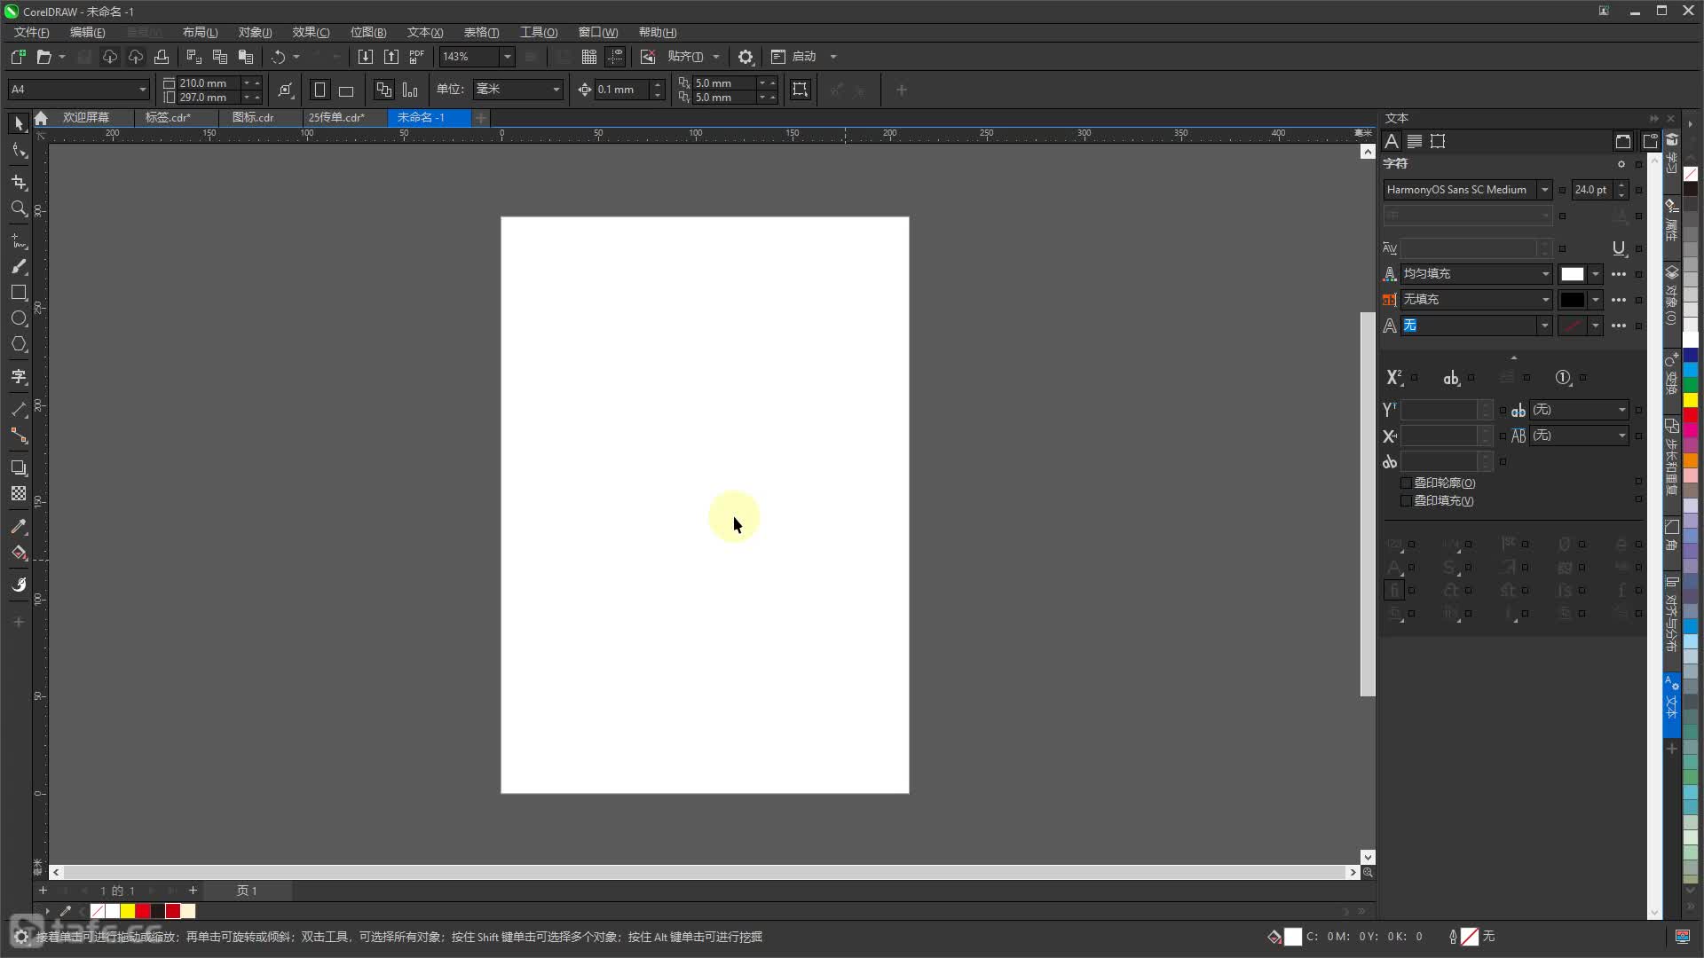Add a new document with the tab plus button
The width and height of the screenshot is (1704, 958).
pyautogui.click(x=480, y=118)
